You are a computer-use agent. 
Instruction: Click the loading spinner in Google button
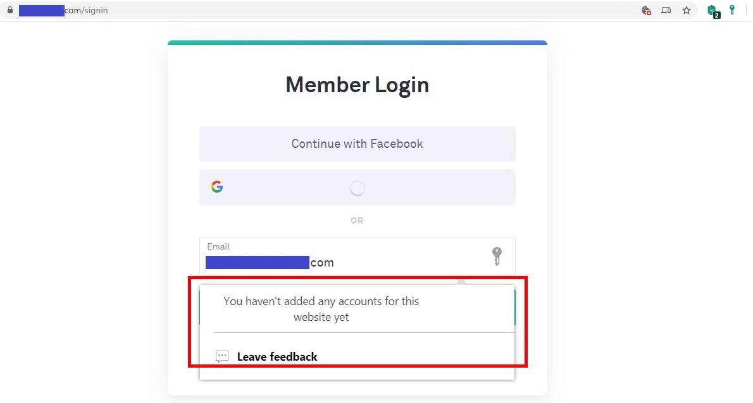(x=358, y=188)
